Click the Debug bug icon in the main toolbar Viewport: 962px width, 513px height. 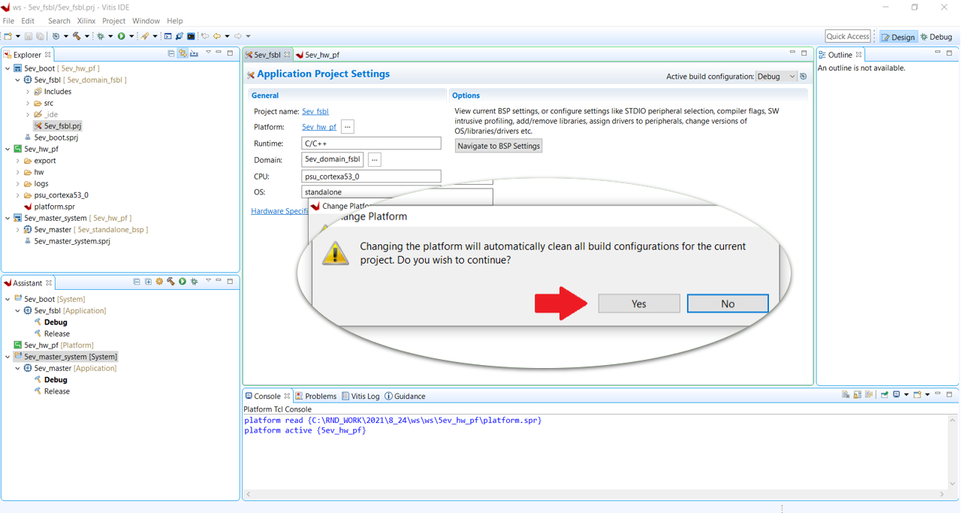click(100, 36)
